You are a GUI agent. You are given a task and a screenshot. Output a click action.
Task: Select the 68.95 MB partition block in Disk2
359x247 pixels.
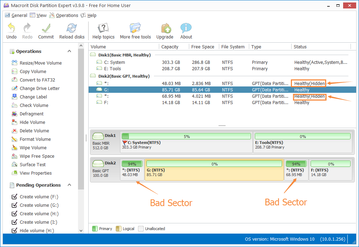[x=296, y=170]
